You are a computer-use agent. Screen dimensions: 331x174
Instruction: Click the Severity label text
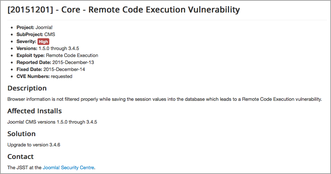pyautogui.click(x=26, y=42)
